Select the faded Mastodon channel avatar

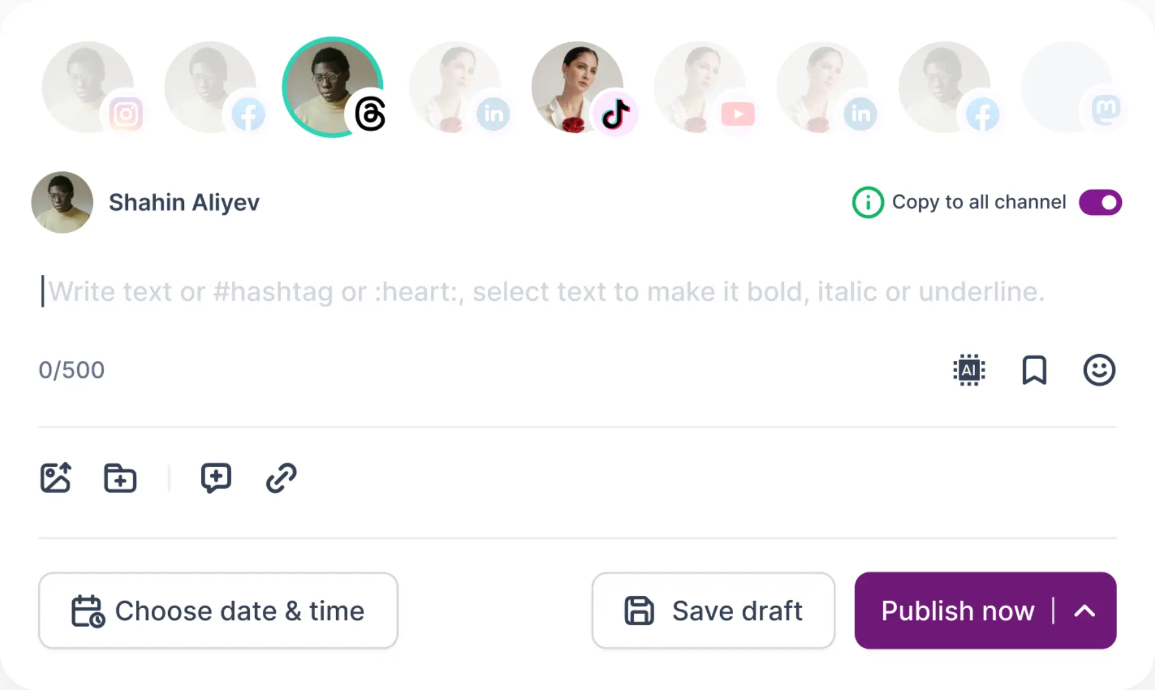[1067, 87]
